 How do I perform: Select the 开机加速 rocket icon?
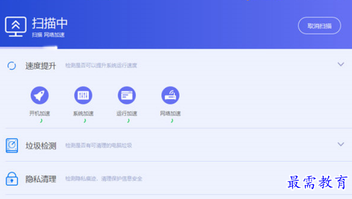[39, 95]
